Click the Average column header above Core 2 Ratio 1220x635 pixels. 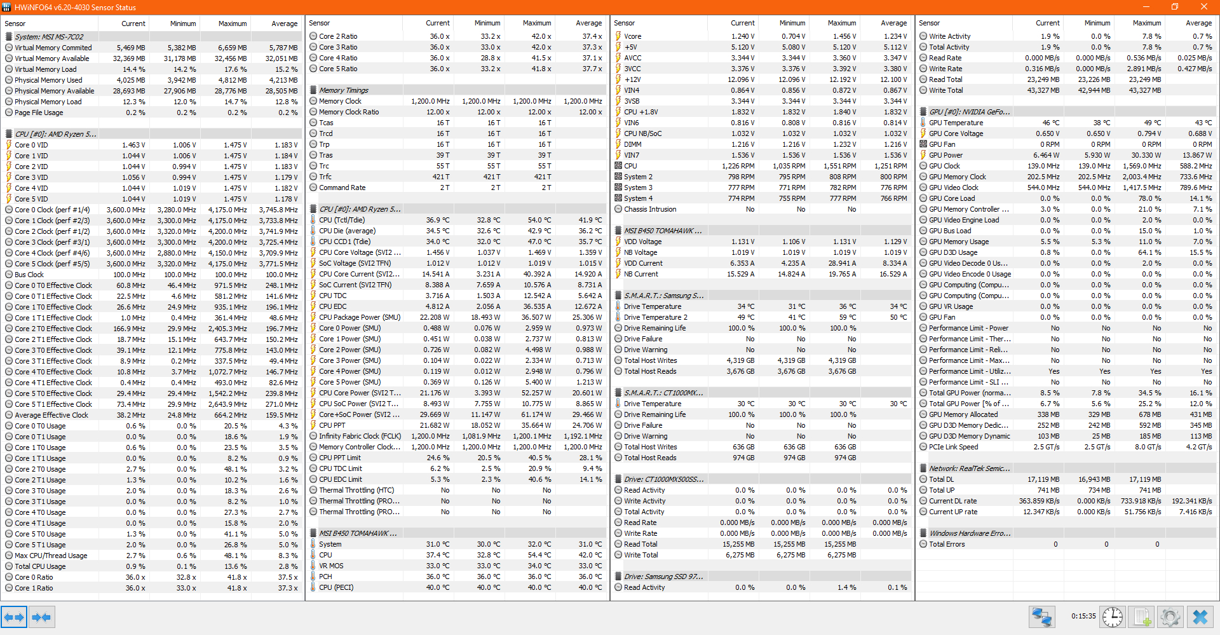coord(582,23)
